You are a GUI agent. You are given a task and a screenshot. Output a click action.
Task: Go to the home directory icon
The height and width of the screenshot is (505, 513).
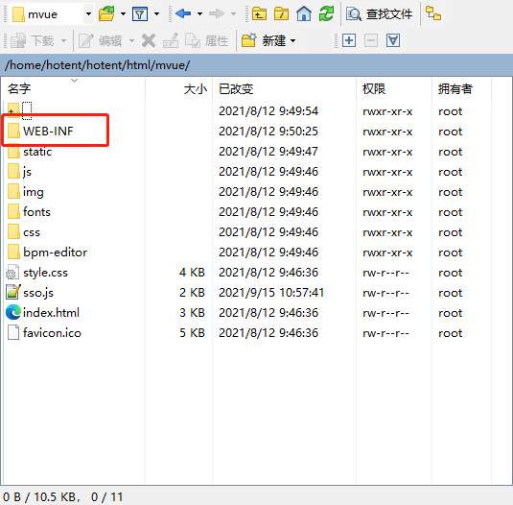(304, 13)
